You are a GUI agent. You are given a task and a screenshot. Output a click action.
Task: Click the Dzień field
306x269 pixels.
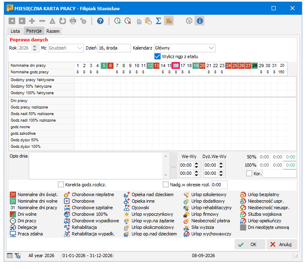tap(114, 48)
